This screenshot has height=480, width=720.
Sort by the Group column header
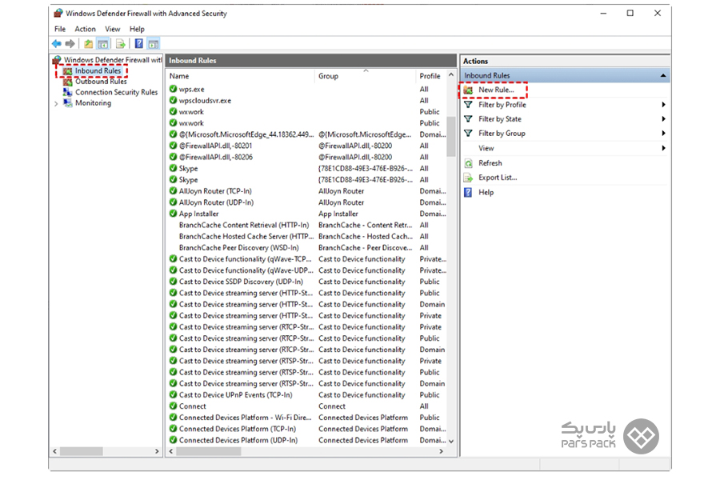(x=366, y=76)
